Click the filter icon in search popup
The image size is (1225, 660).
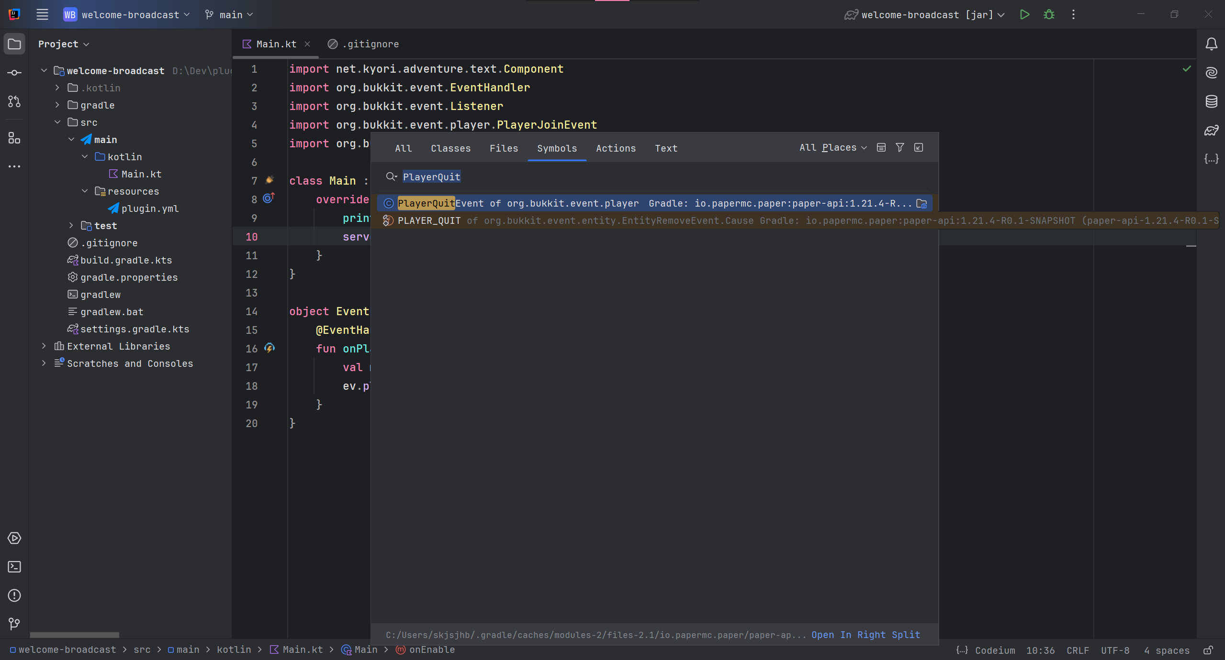(900, 147)
